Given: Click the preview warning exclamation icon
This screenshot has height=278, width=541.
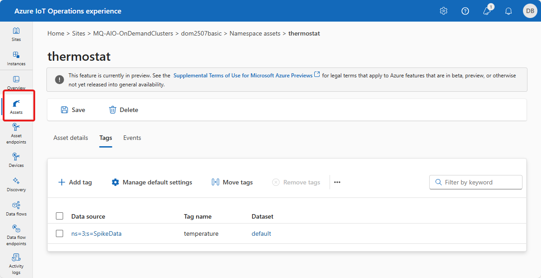Looking at the screenshot, I should point(60,80).
